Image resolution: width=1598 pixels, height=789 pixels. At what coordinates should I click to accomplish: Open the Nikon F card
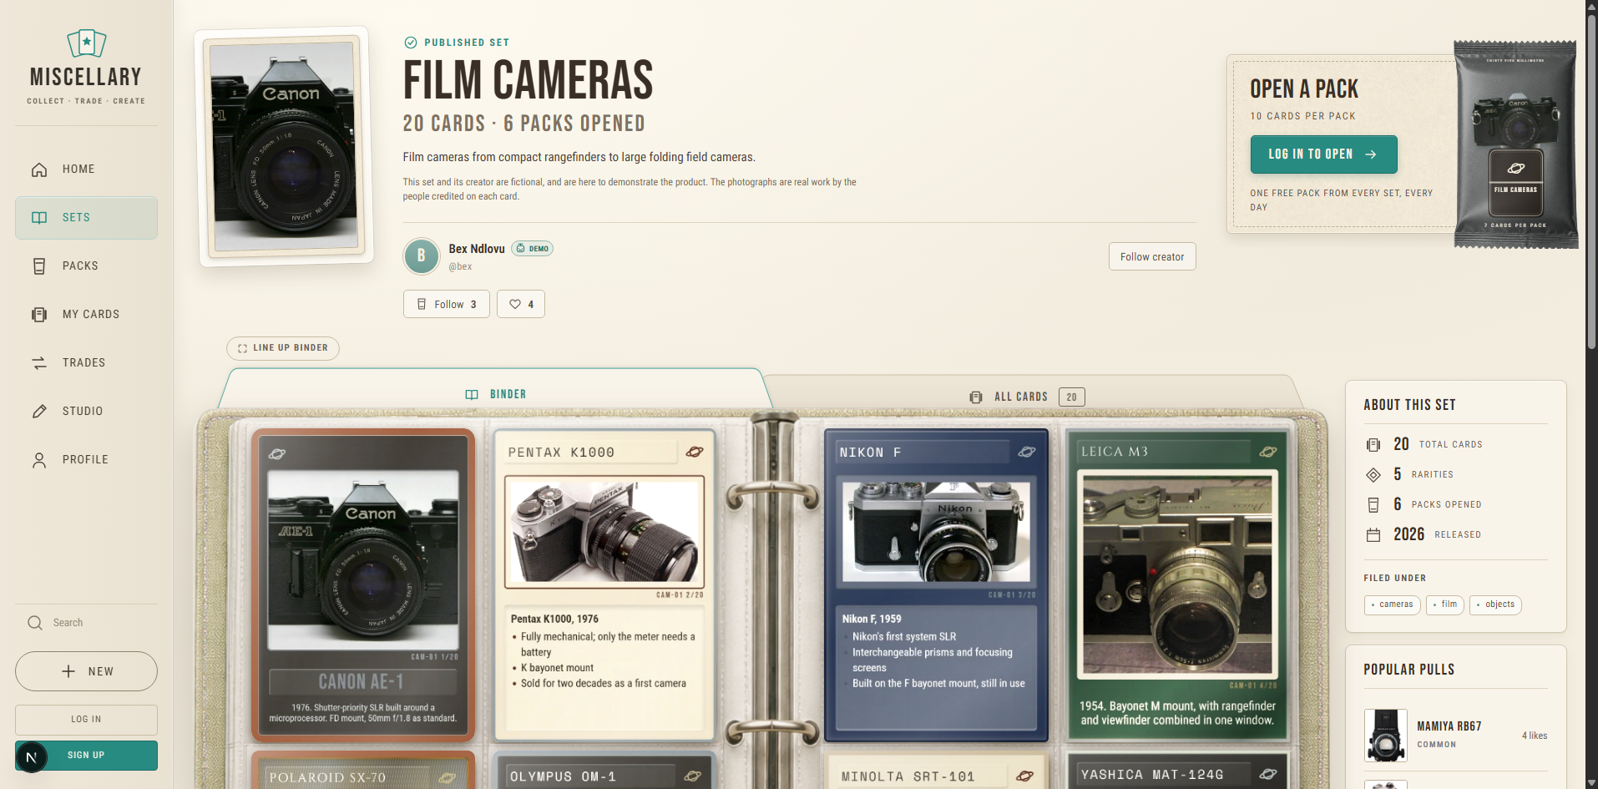coord(936,585)
